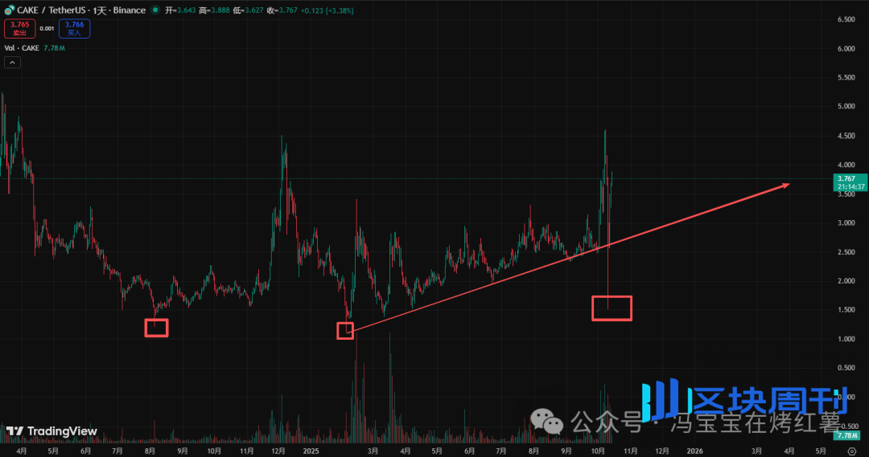
Task: Click the 2026 label on time axis
Action: coord(694,451)
